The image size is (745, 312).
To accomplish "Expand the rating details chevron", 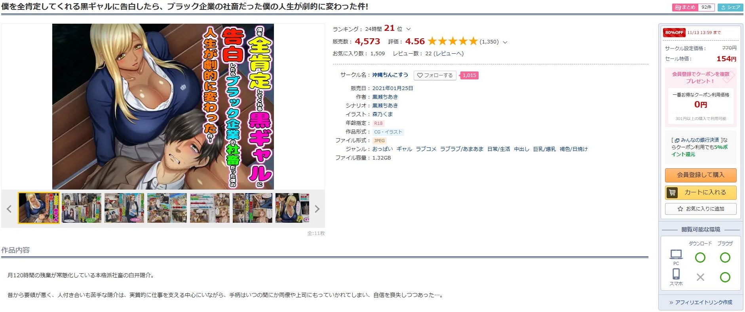I will pyautogui.click(x=505, y=42).
